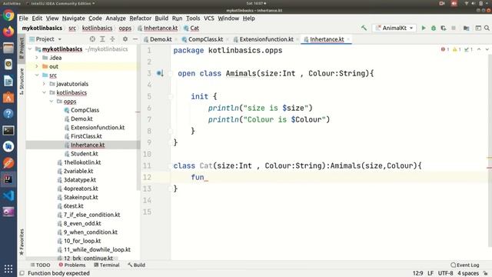This screenshot has height=277, width=492.
Task: Click the error indicator in editor corner
Action: 445,49
